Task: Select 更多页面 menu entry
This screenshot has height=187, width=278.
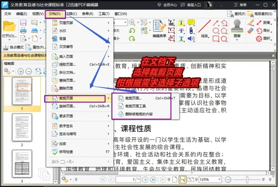Action: tap(80, 116)
